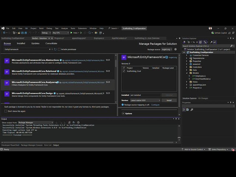Open Solution Explorer properties wrench icon
Image resolution: width=236 pixels, height=177 pixels.
[x=211, y=42]
